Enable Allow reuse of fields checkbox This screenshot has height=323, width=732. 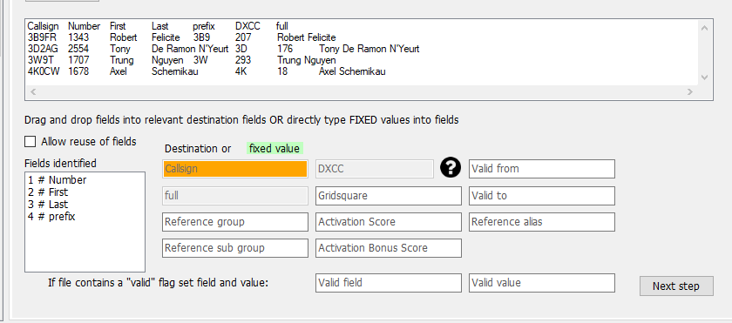click(x=30, y=141)
